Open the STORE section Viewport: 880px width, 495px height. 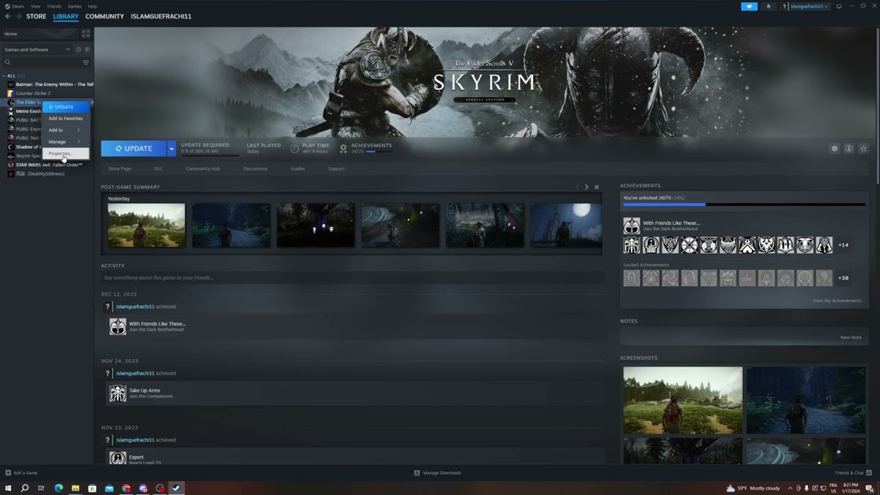(x=36, y=16)
